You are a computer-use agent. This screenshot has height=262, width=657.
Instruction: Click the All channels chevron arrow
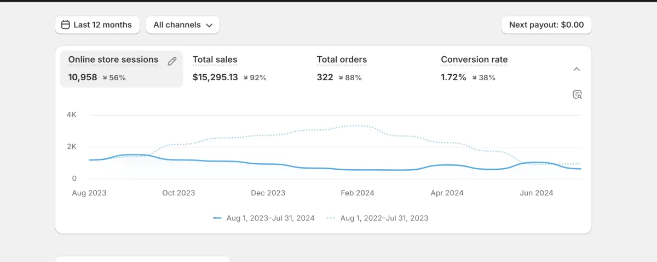(210, 25)
